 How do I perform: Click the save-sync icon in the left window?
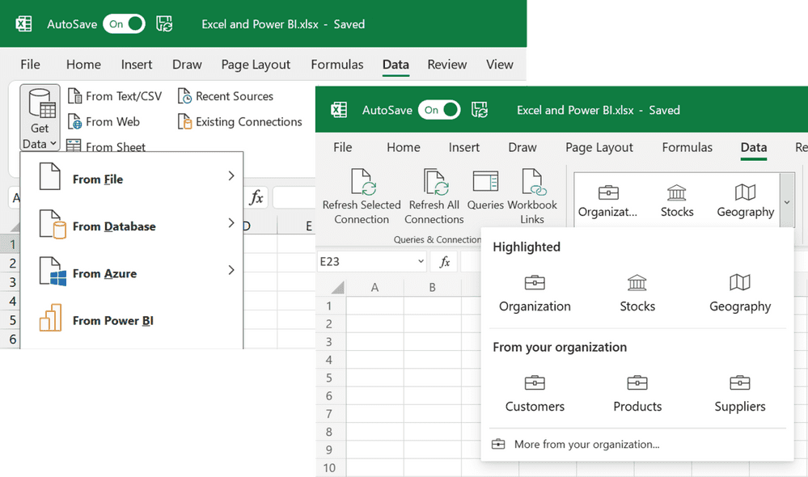(164, 23)
